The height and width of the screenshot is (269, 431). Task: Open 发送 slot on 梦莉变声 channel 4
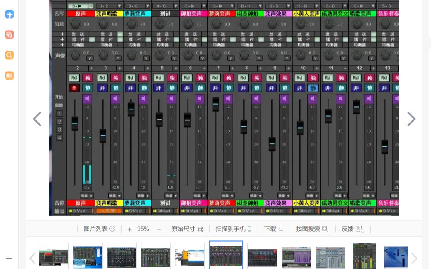pyautogui.click(x=134, y=34)
